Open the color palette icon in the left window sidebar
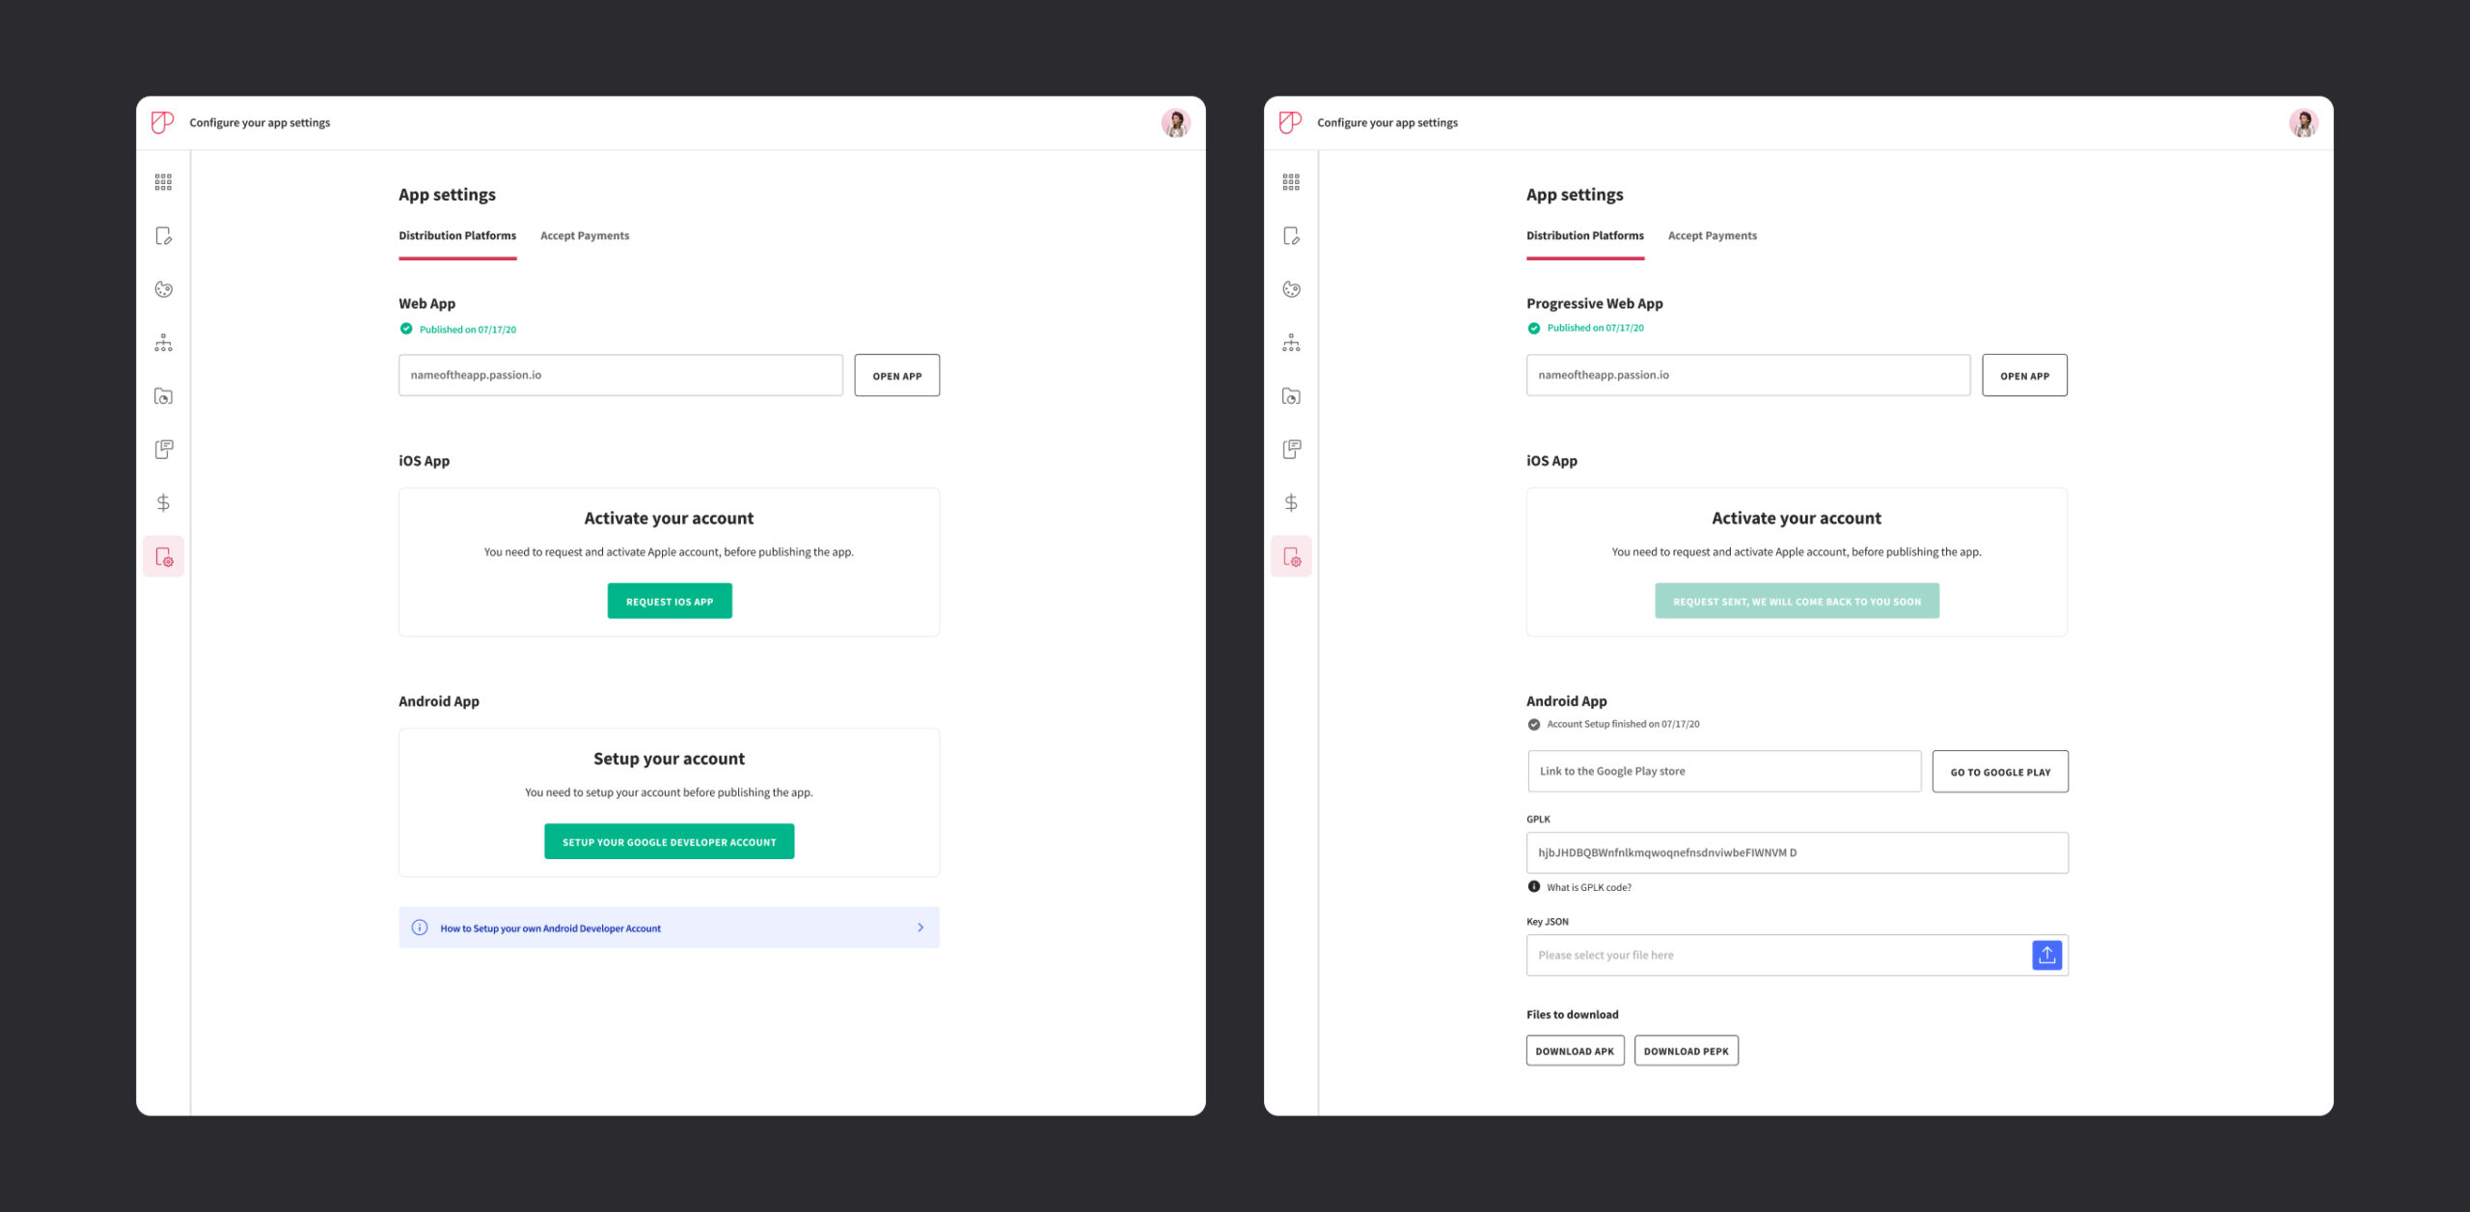Viewport: 2470px width, 1212px height. coord(163,289)
